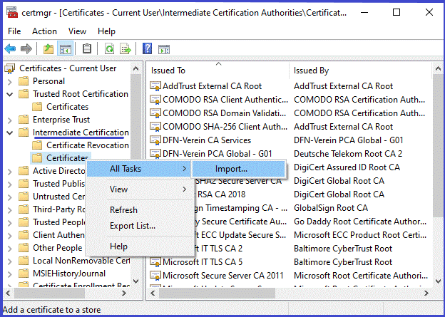
Task: Click certificate list scroll-right arrow
Action: tap(426, 293)
